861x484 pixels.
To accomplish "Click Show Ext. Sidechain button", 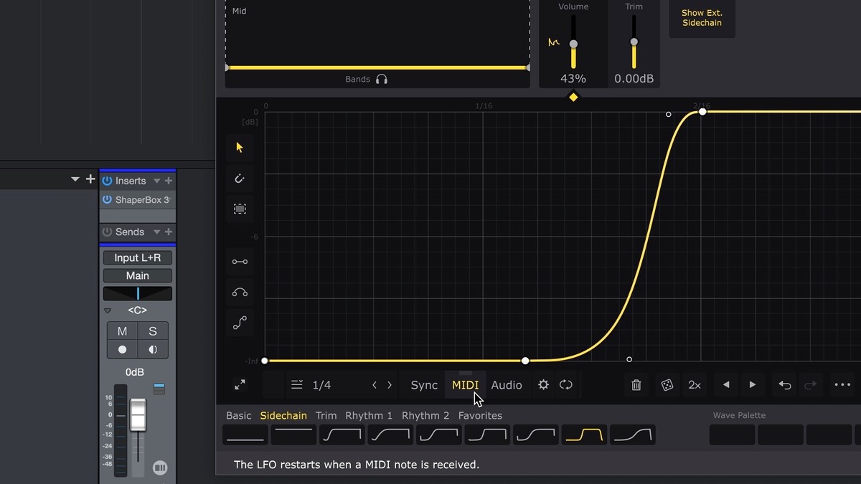I will click(x=702, y=18).
